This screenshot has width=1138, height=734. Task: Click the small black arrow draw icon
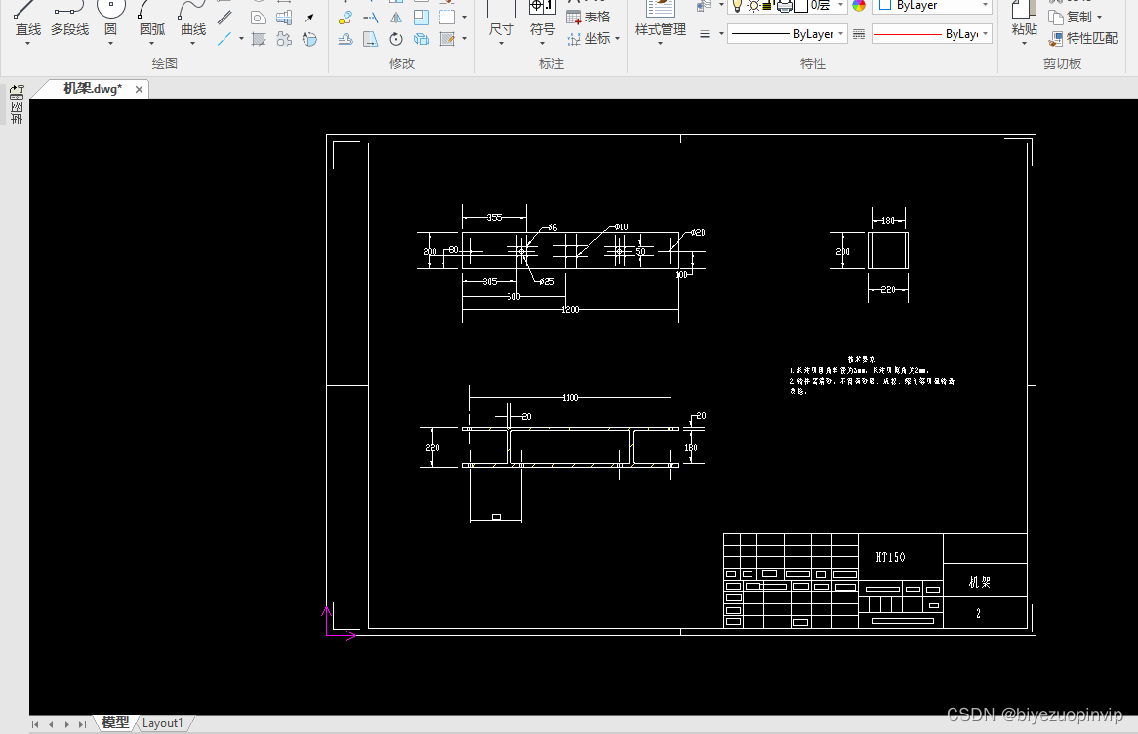(x=310, y=17)
